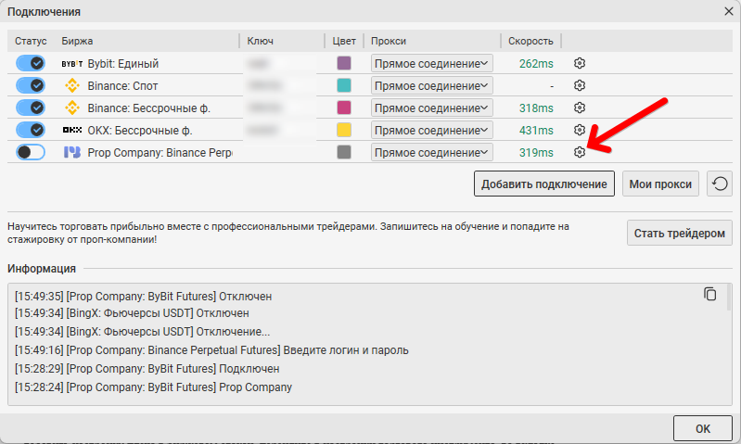The height and width of the screenshot is (444, 741).
Task: Open proxy dropdown for Binance: Спот
Action: [x=432, y=85]
